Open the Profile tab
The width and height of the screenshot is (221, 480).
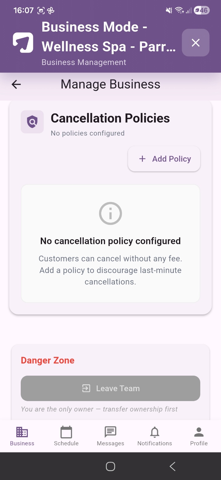click(199, 436)
